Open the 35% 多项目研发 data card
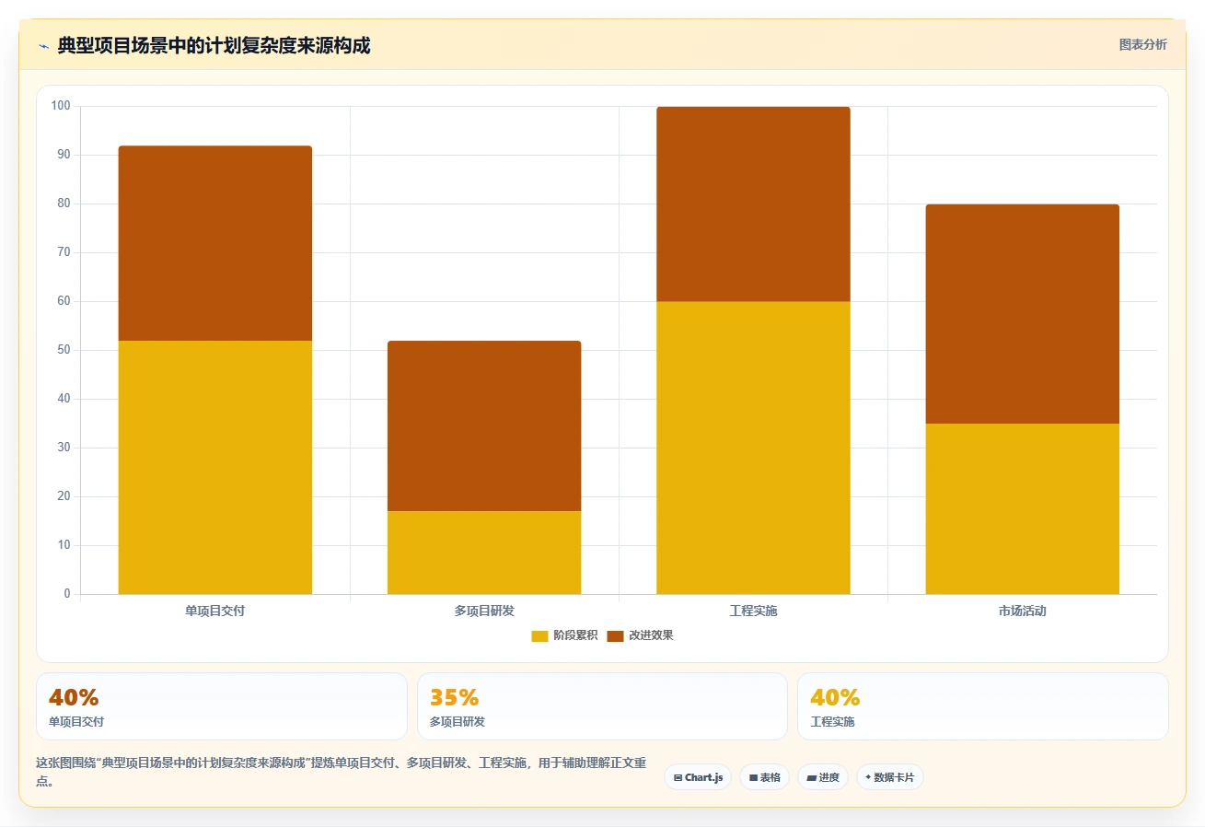This screenshot has width=1205, height=827. pos(602,706)
